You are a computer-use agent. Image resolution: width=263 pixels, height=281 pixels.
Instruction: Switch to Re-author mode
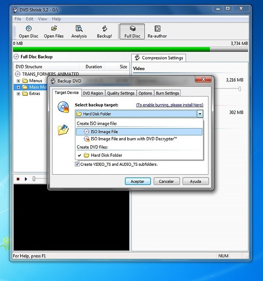[x=157, y=32]
